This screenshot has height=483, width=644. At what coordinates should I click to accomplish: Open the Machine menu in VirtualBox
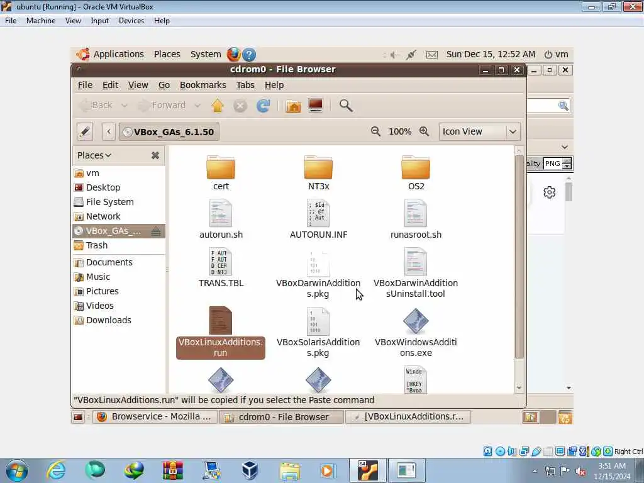[41, 21]
